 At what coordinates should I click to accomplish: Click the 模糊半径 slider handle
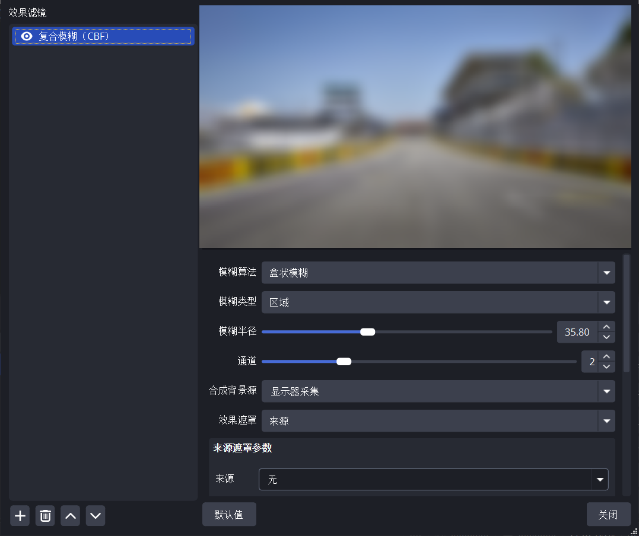tap(367, 331)
